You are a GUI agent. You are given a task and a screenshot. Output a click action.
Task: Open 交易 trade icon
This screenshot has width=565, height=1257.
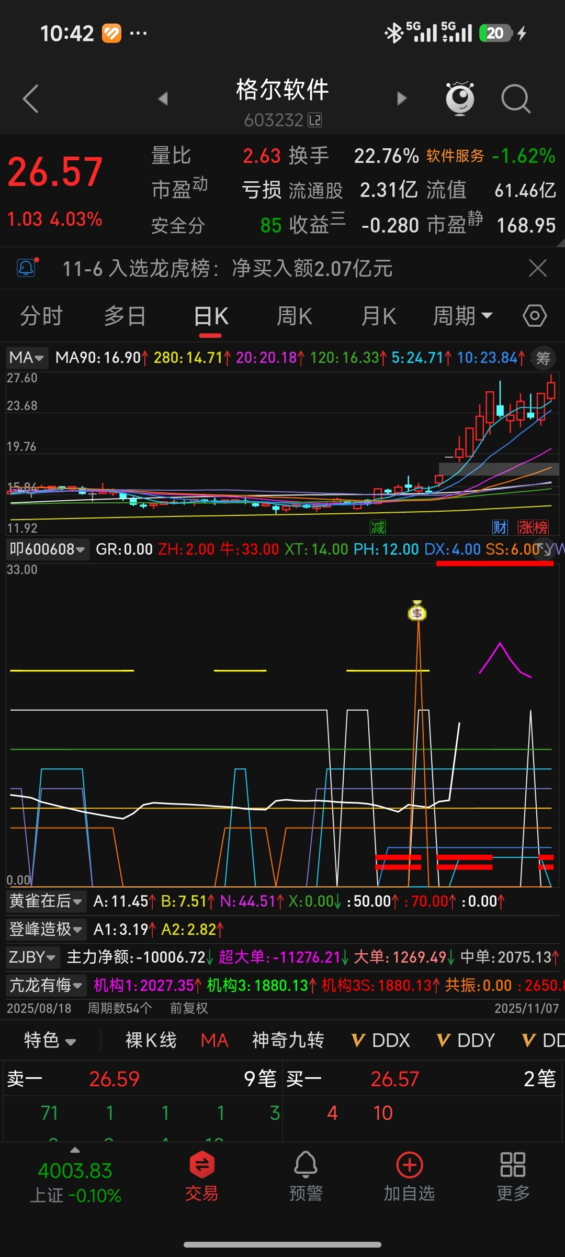coord(202,1175)
